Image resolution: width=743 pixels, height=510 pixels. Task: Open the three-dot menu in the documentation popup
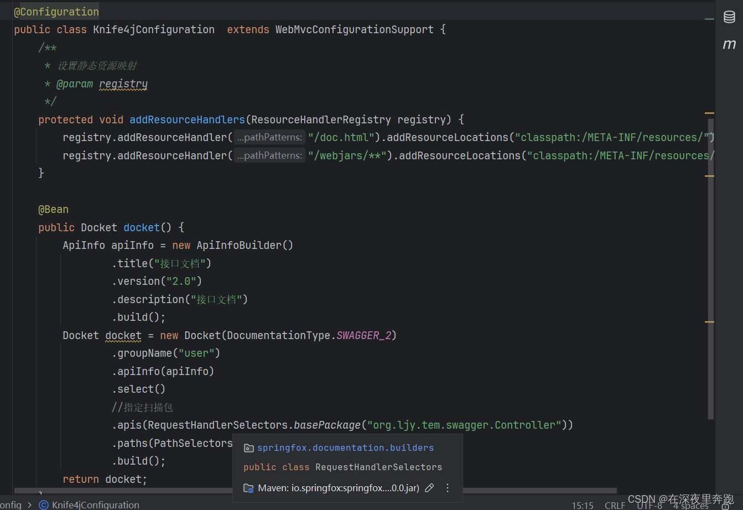point(447,488)
